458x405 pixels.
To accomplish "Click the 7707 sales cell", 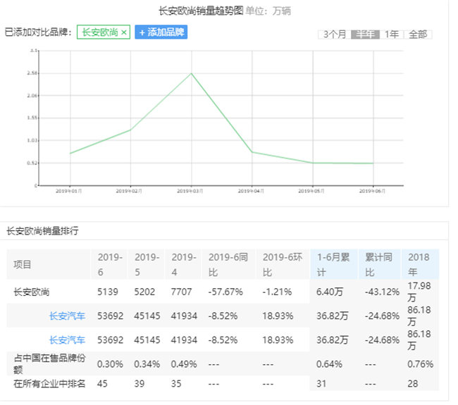I will (181, 292).
